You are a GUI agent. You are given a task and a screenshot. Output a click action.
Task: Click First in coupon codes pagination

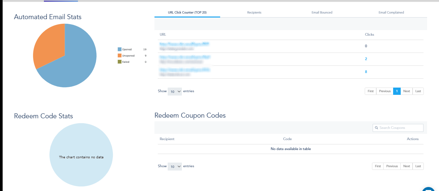pos(378,166)
